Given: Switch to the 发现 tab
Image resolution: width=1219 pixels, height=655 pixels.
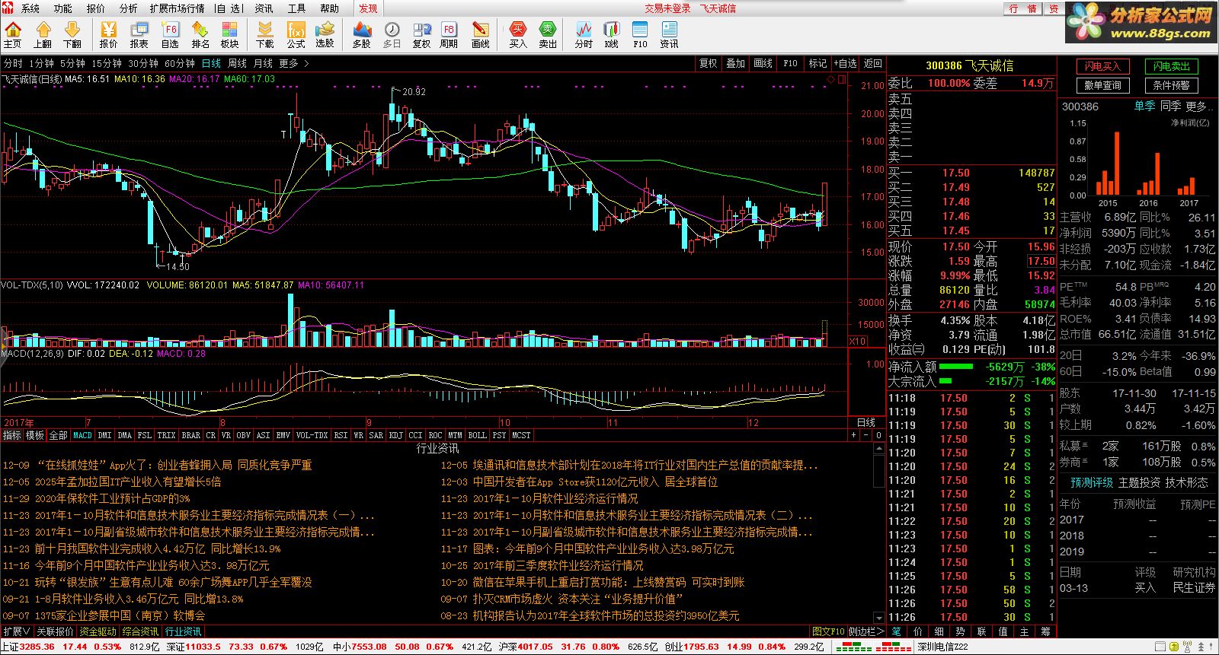Looking at the screenshot, I should click(368, 8).
